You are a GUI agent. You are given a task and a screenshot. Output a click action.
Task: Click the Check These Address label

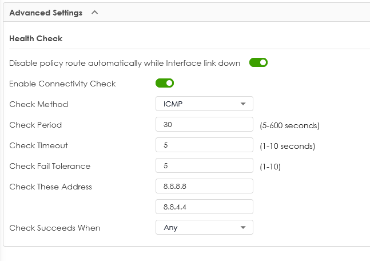pyautogui.click(x=50, y=187)
